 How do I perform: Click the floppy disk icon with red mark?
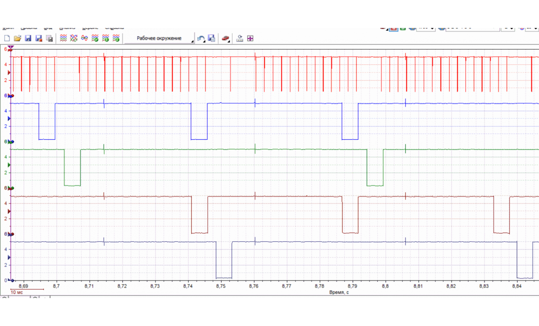pos(39,38)
